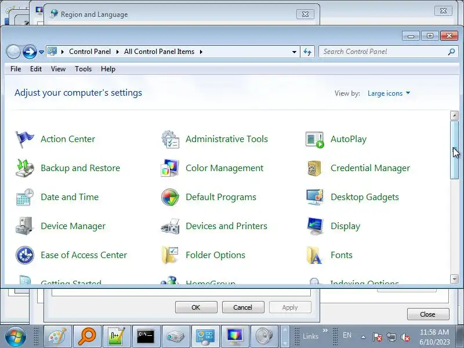Click the Back navigation arrow
The width and height of the screenshot is (464, 348).
13,52
